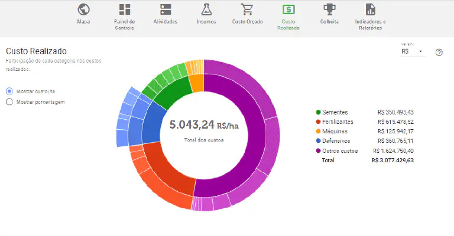Viewport: 454px width, 236px height.
Task: Open the Atividades icon
Action: (165, 10)
